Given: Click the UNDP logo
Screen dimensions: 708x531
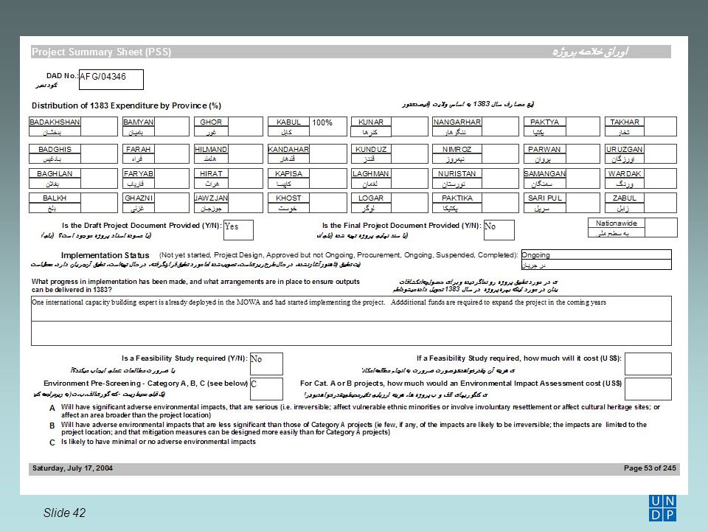Looking at the screenshot, I should coord(662,508).
